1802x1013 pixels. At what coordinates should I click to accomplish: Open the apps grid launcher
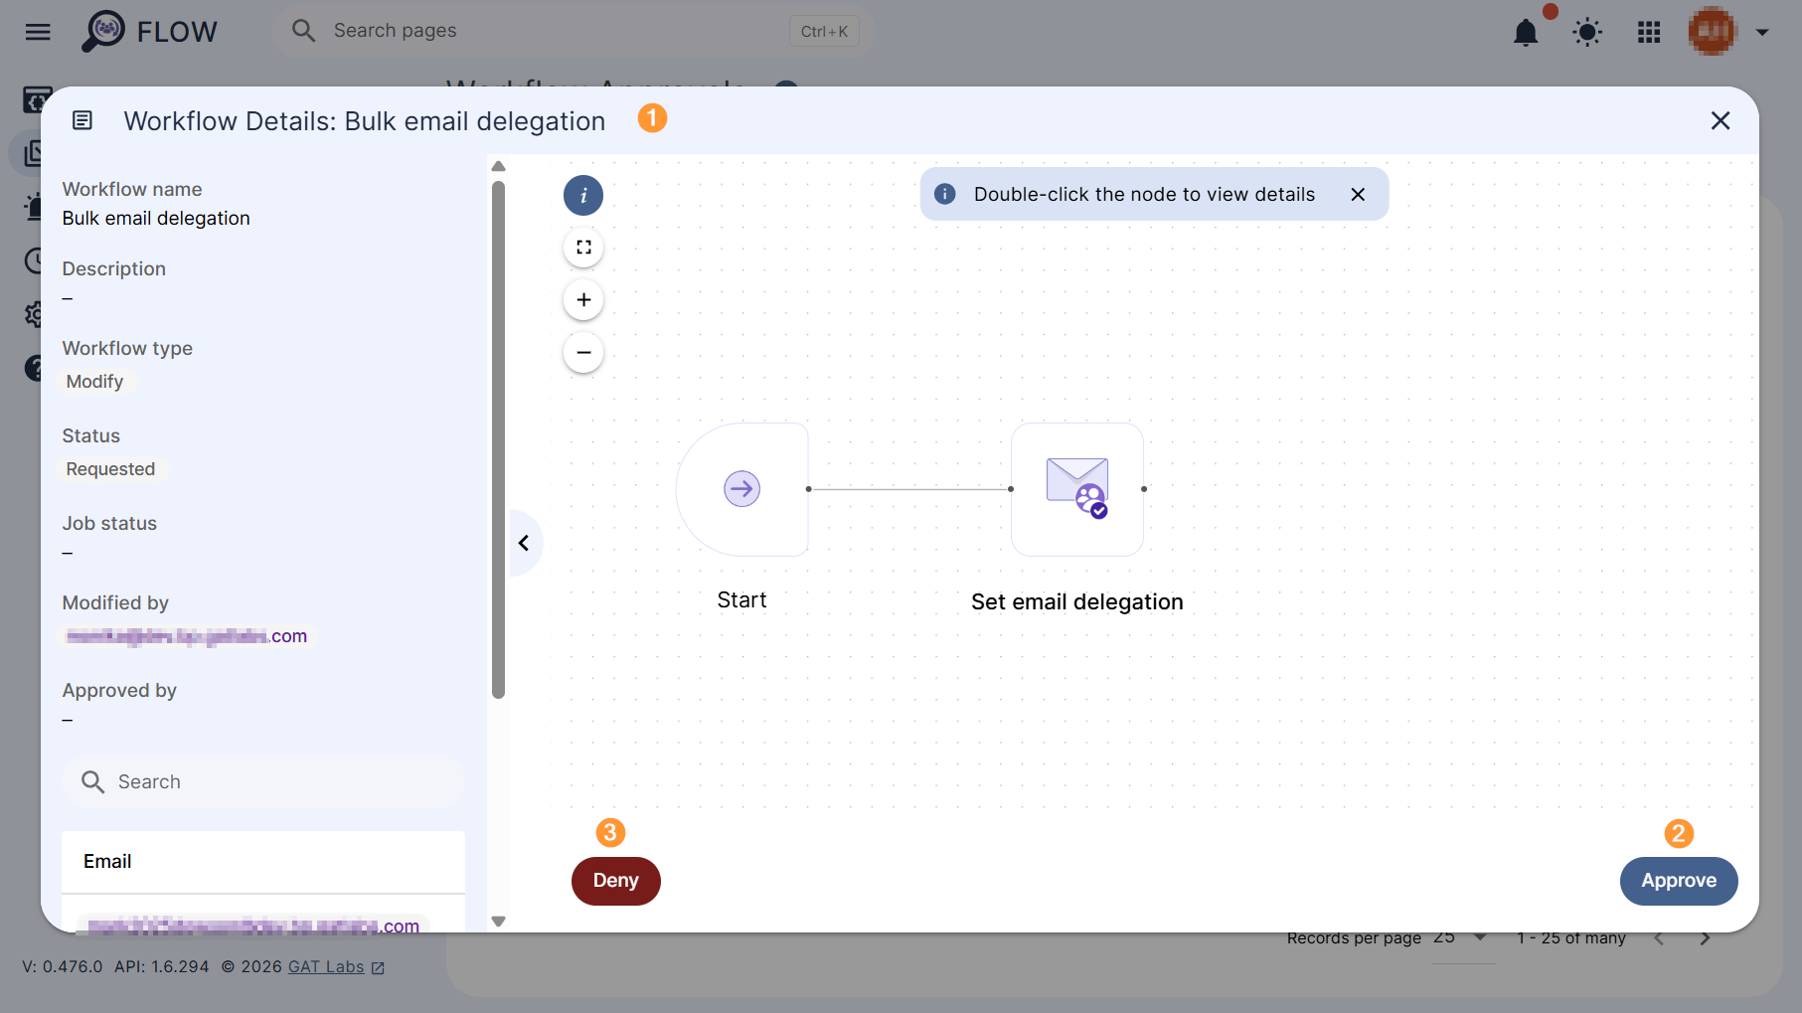click(1649, 32)
